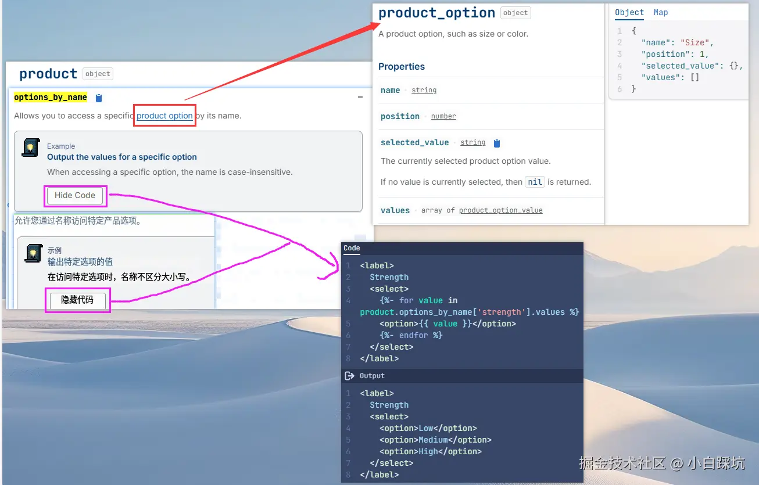The width and height of the screenshot is (759, 485).
Task: Click the "position": 1 JSON line
Action: (x=675, y=54)
